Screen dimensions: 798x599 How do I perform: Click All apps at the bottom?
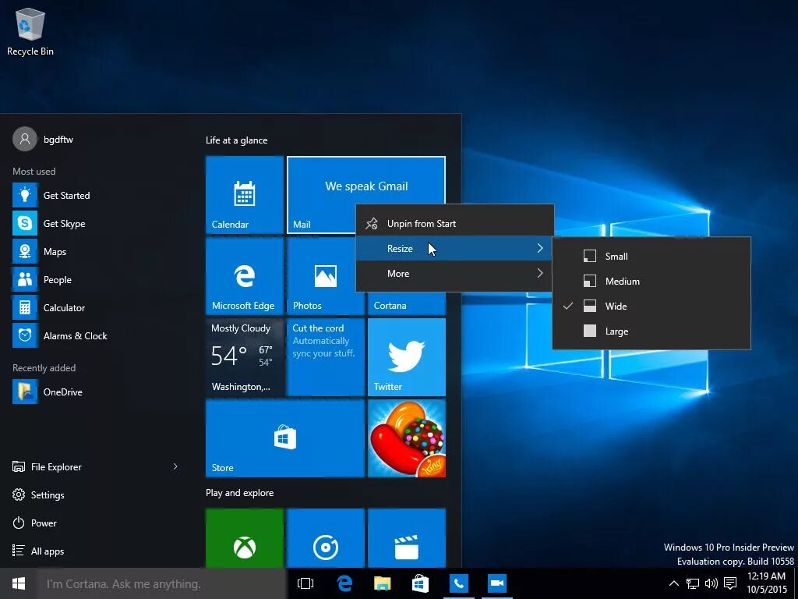(x=47, y=551)
